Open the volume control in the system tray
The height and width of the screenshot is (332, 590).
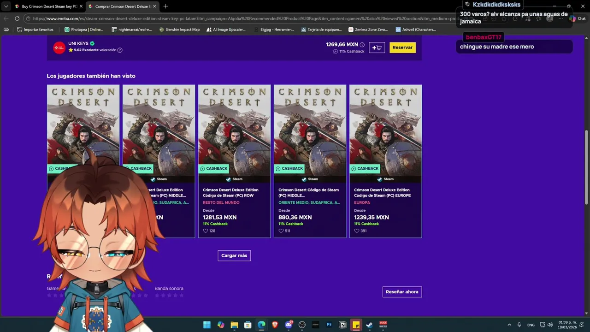[x=550, y=325]
